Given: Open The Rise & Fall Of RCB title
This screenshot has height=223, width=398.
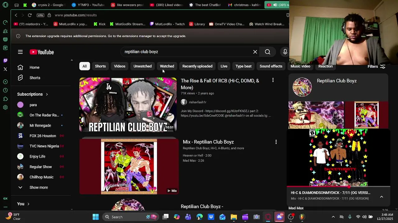Looking at the screenshot, I should tap(220, 84).
